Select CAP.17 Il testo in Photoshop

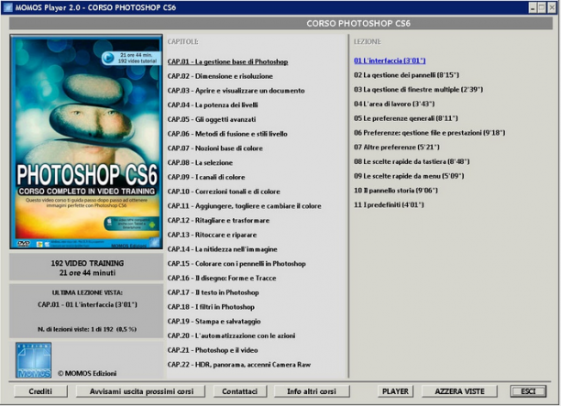point(213,292)
